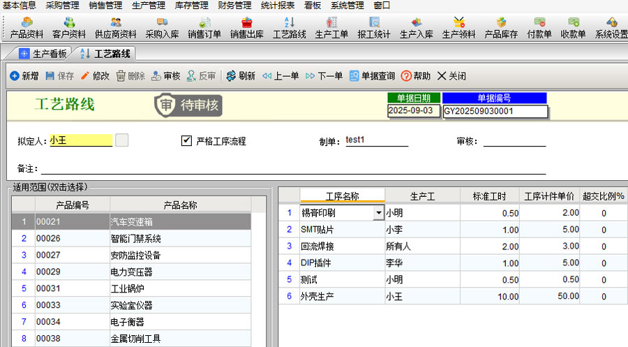
Task: Open the 产品资料 product data icon
Action: [27, 28]
